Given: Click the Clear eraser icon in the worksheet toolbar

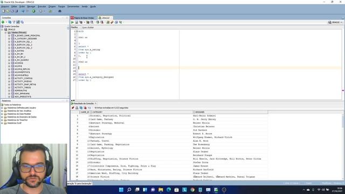Looking at the screenshot, I should 112,22.
